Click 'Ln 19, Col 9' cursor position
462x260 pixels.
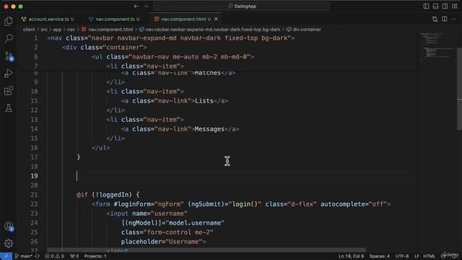[352, 256]
